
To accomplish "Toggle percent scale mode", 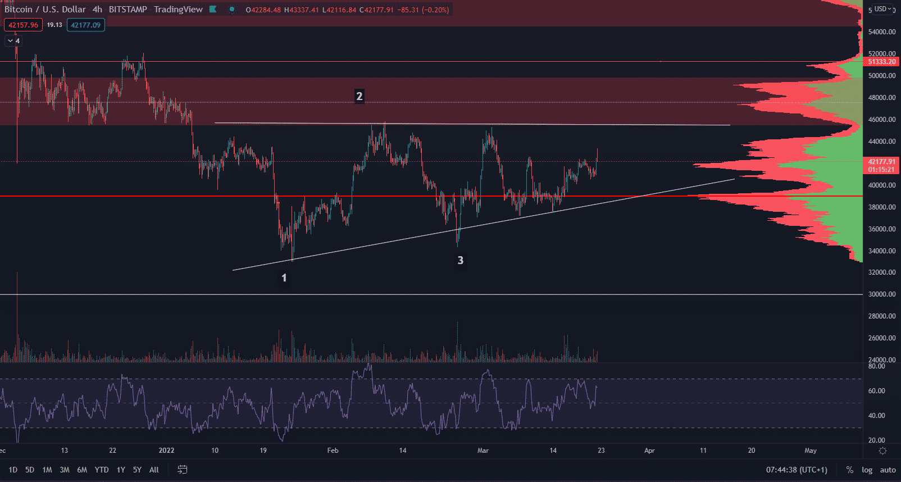I will [x=850, y=470].
